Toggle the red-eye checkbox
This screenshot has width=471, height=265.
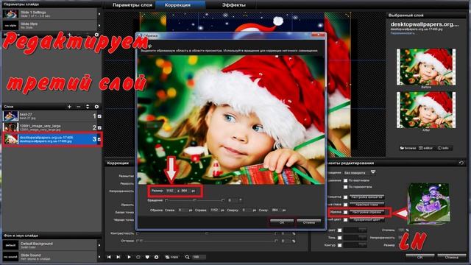345,205
